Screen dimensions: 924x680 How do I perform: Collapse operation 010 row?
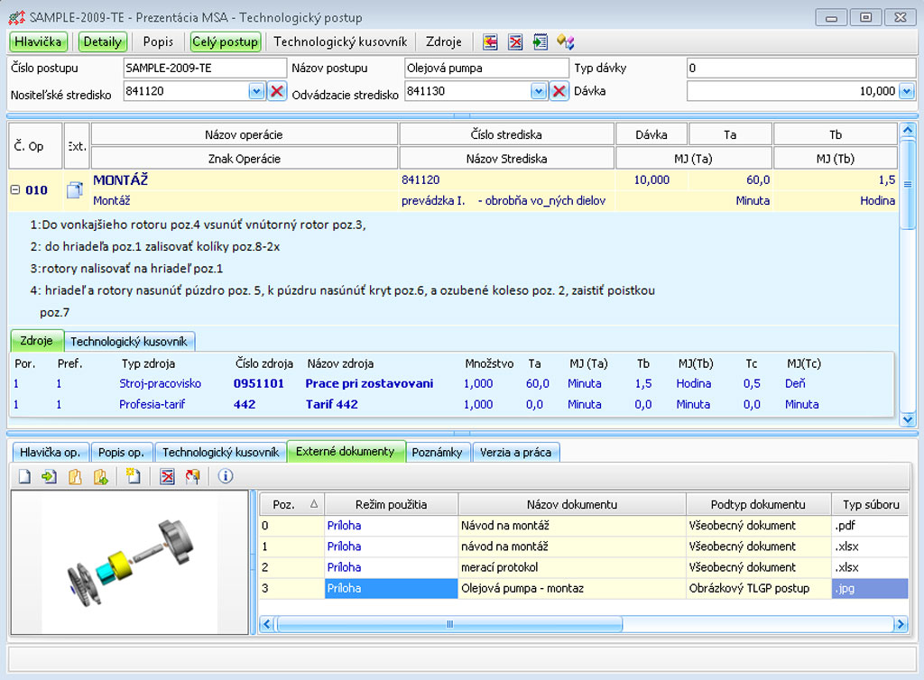coord(15,190)
